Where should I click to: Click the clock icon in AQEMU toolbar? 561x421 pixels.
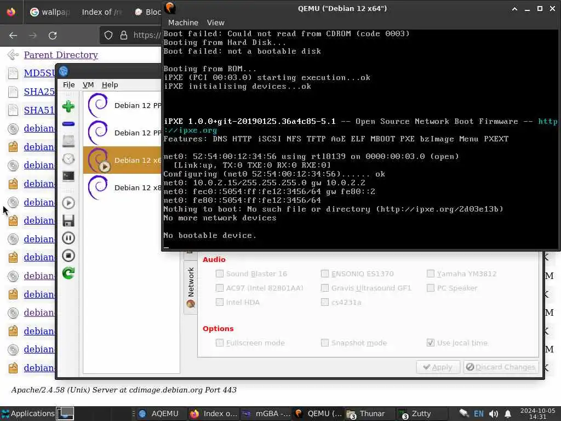[x=68, y=158]
